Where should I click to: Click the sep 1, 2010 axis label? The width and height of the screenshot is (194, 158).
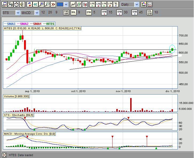(32, 91)
